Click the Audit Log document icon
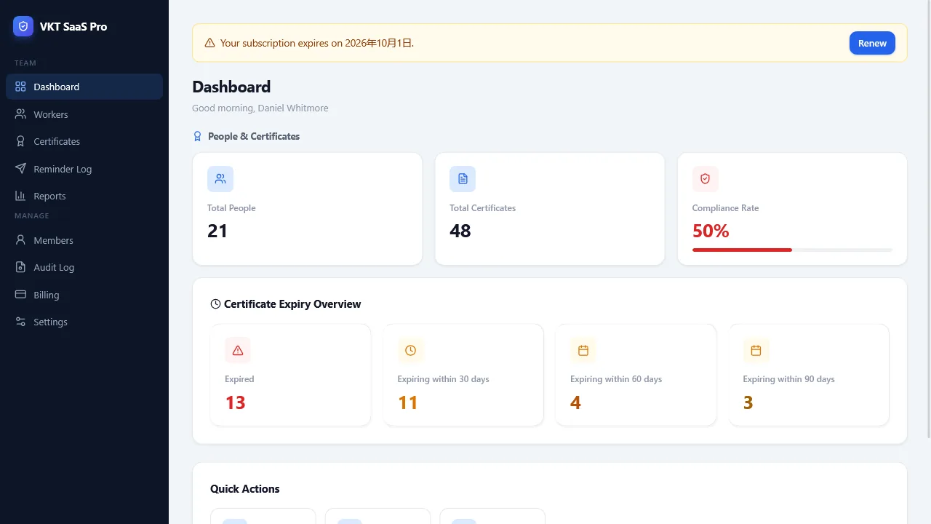The width and height of the screenshot is (931, 524). (20, 267)
